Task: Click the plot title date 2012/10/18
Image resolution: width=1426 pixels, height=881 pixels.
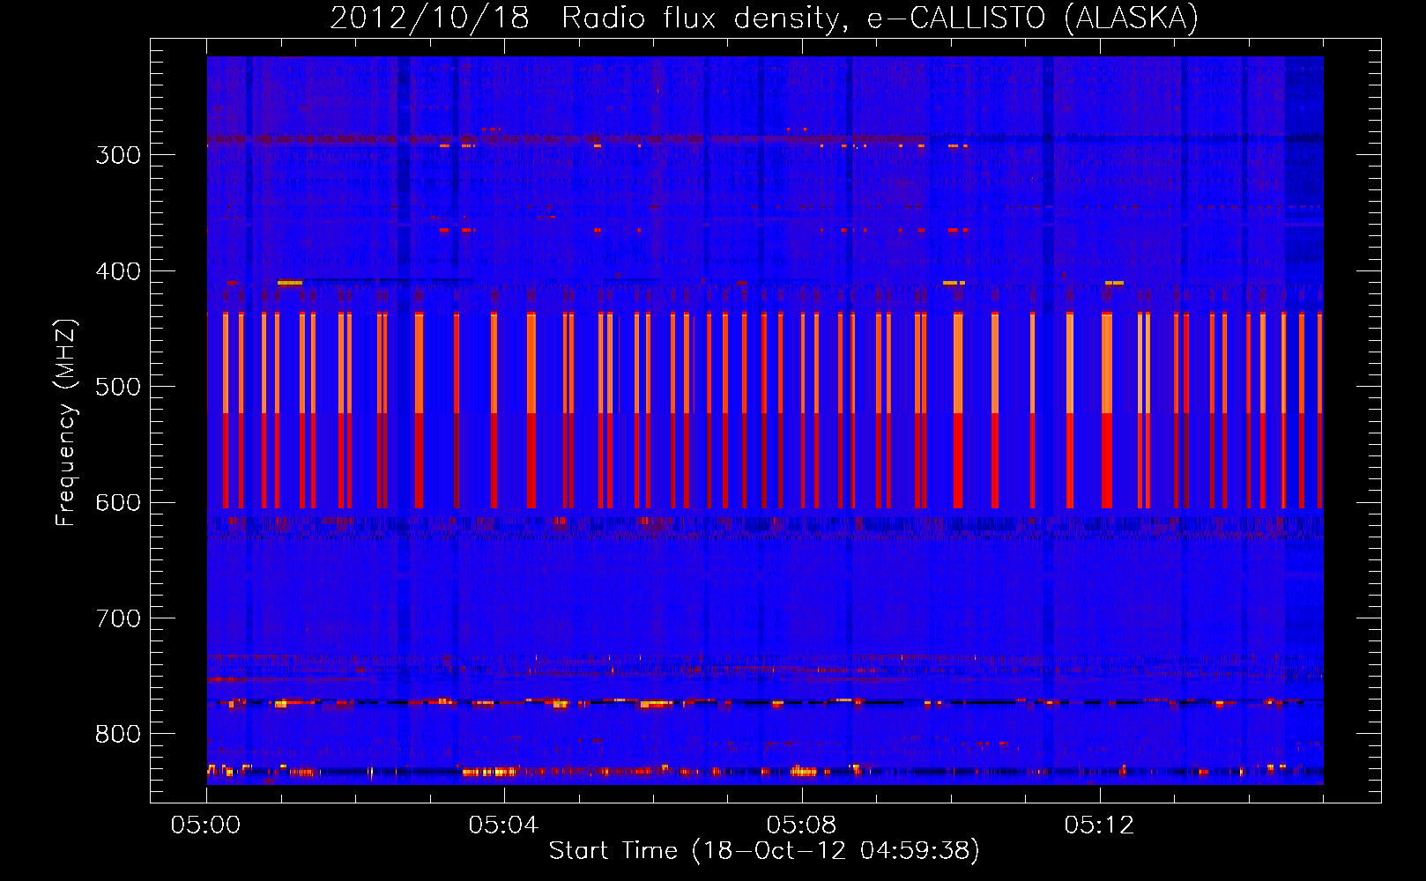Action: click(x=429, y=19)
